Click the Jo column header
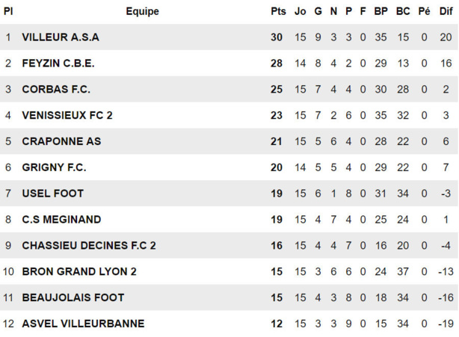 click(301, 11)
